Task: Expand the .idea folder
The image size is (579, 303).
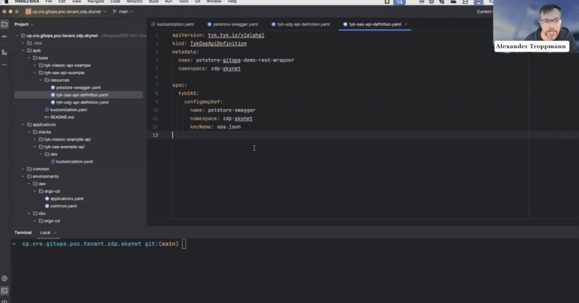Action: click(x=23, y=43)
